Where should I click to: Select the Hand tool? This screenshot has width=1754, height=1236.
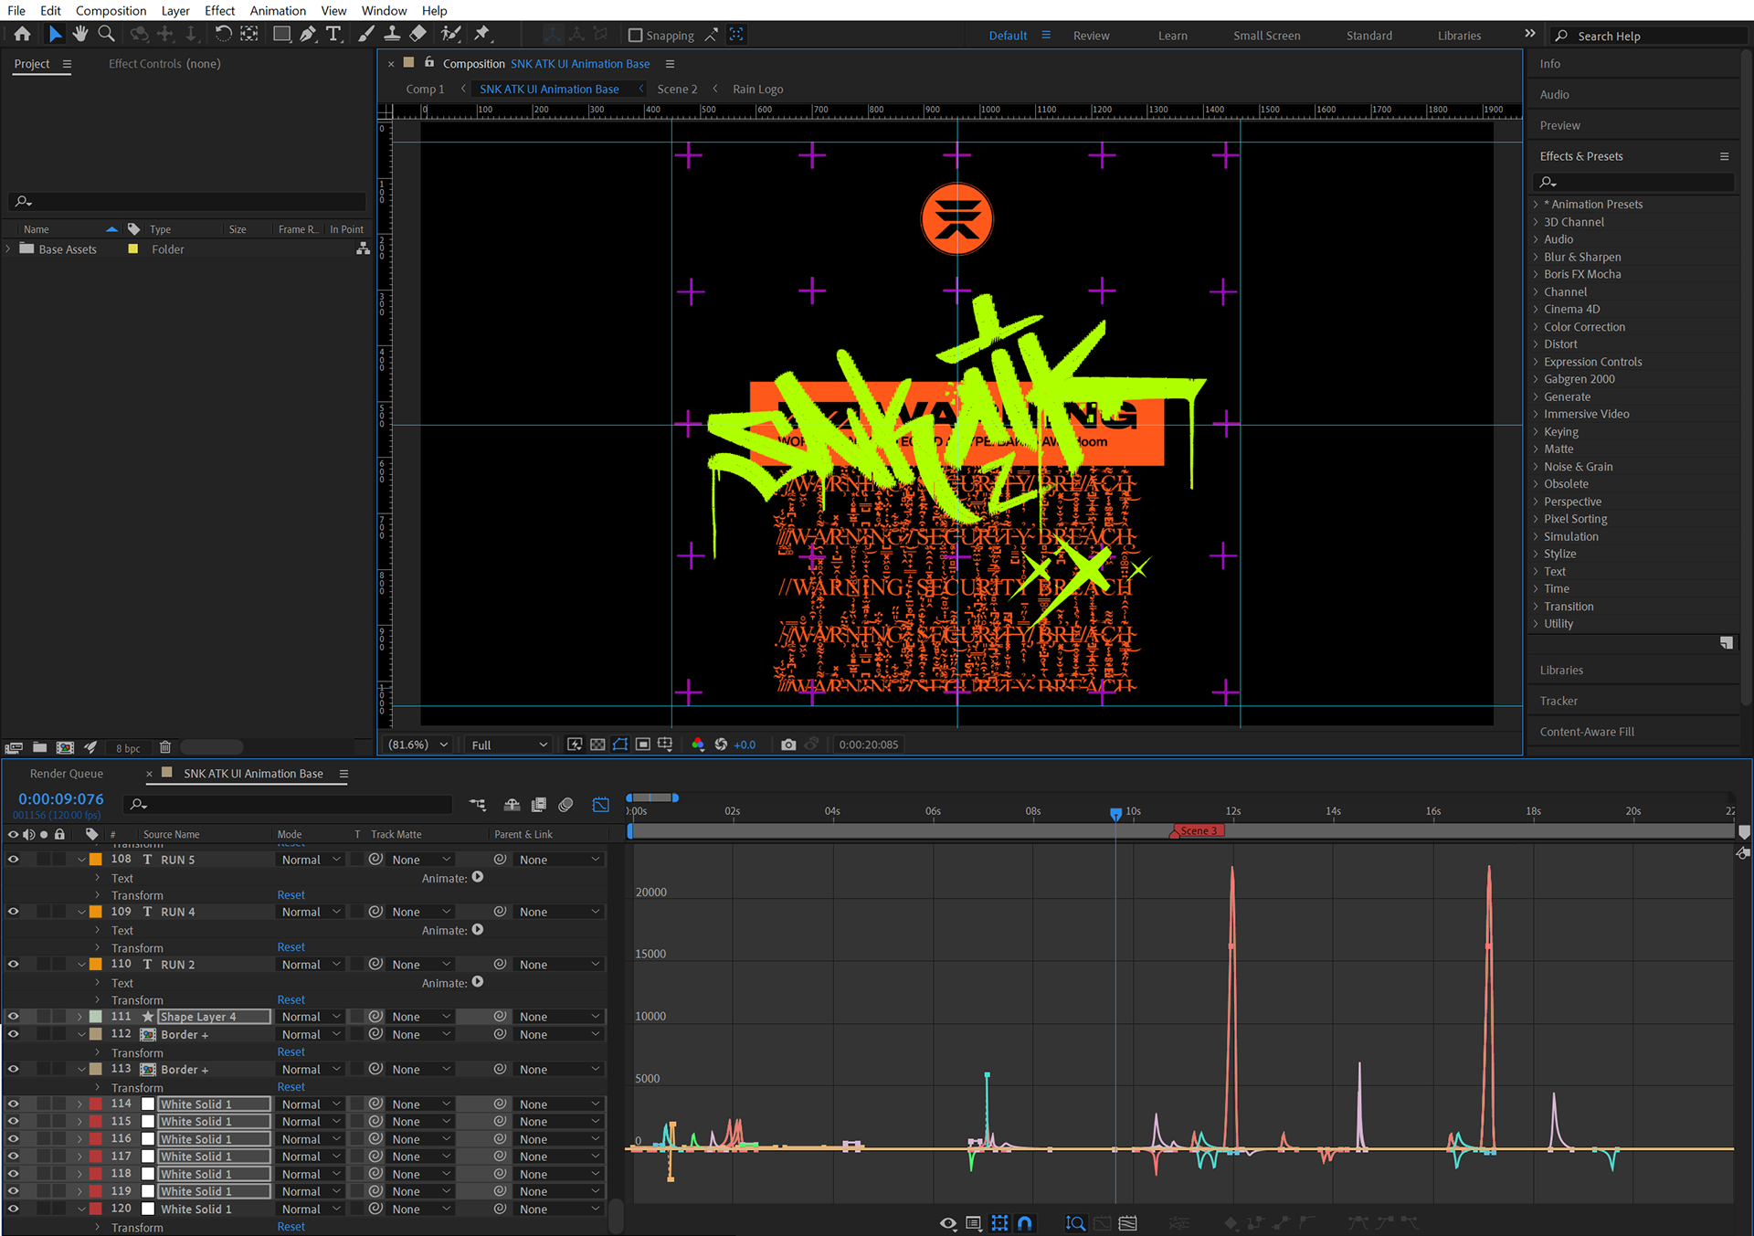80,35
